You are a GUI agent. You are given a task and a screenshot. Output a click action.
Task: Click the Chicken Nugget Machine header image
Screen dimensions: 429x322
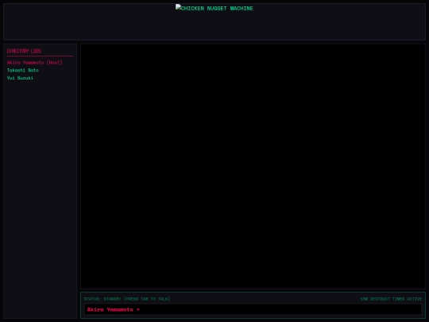point(214,8)
